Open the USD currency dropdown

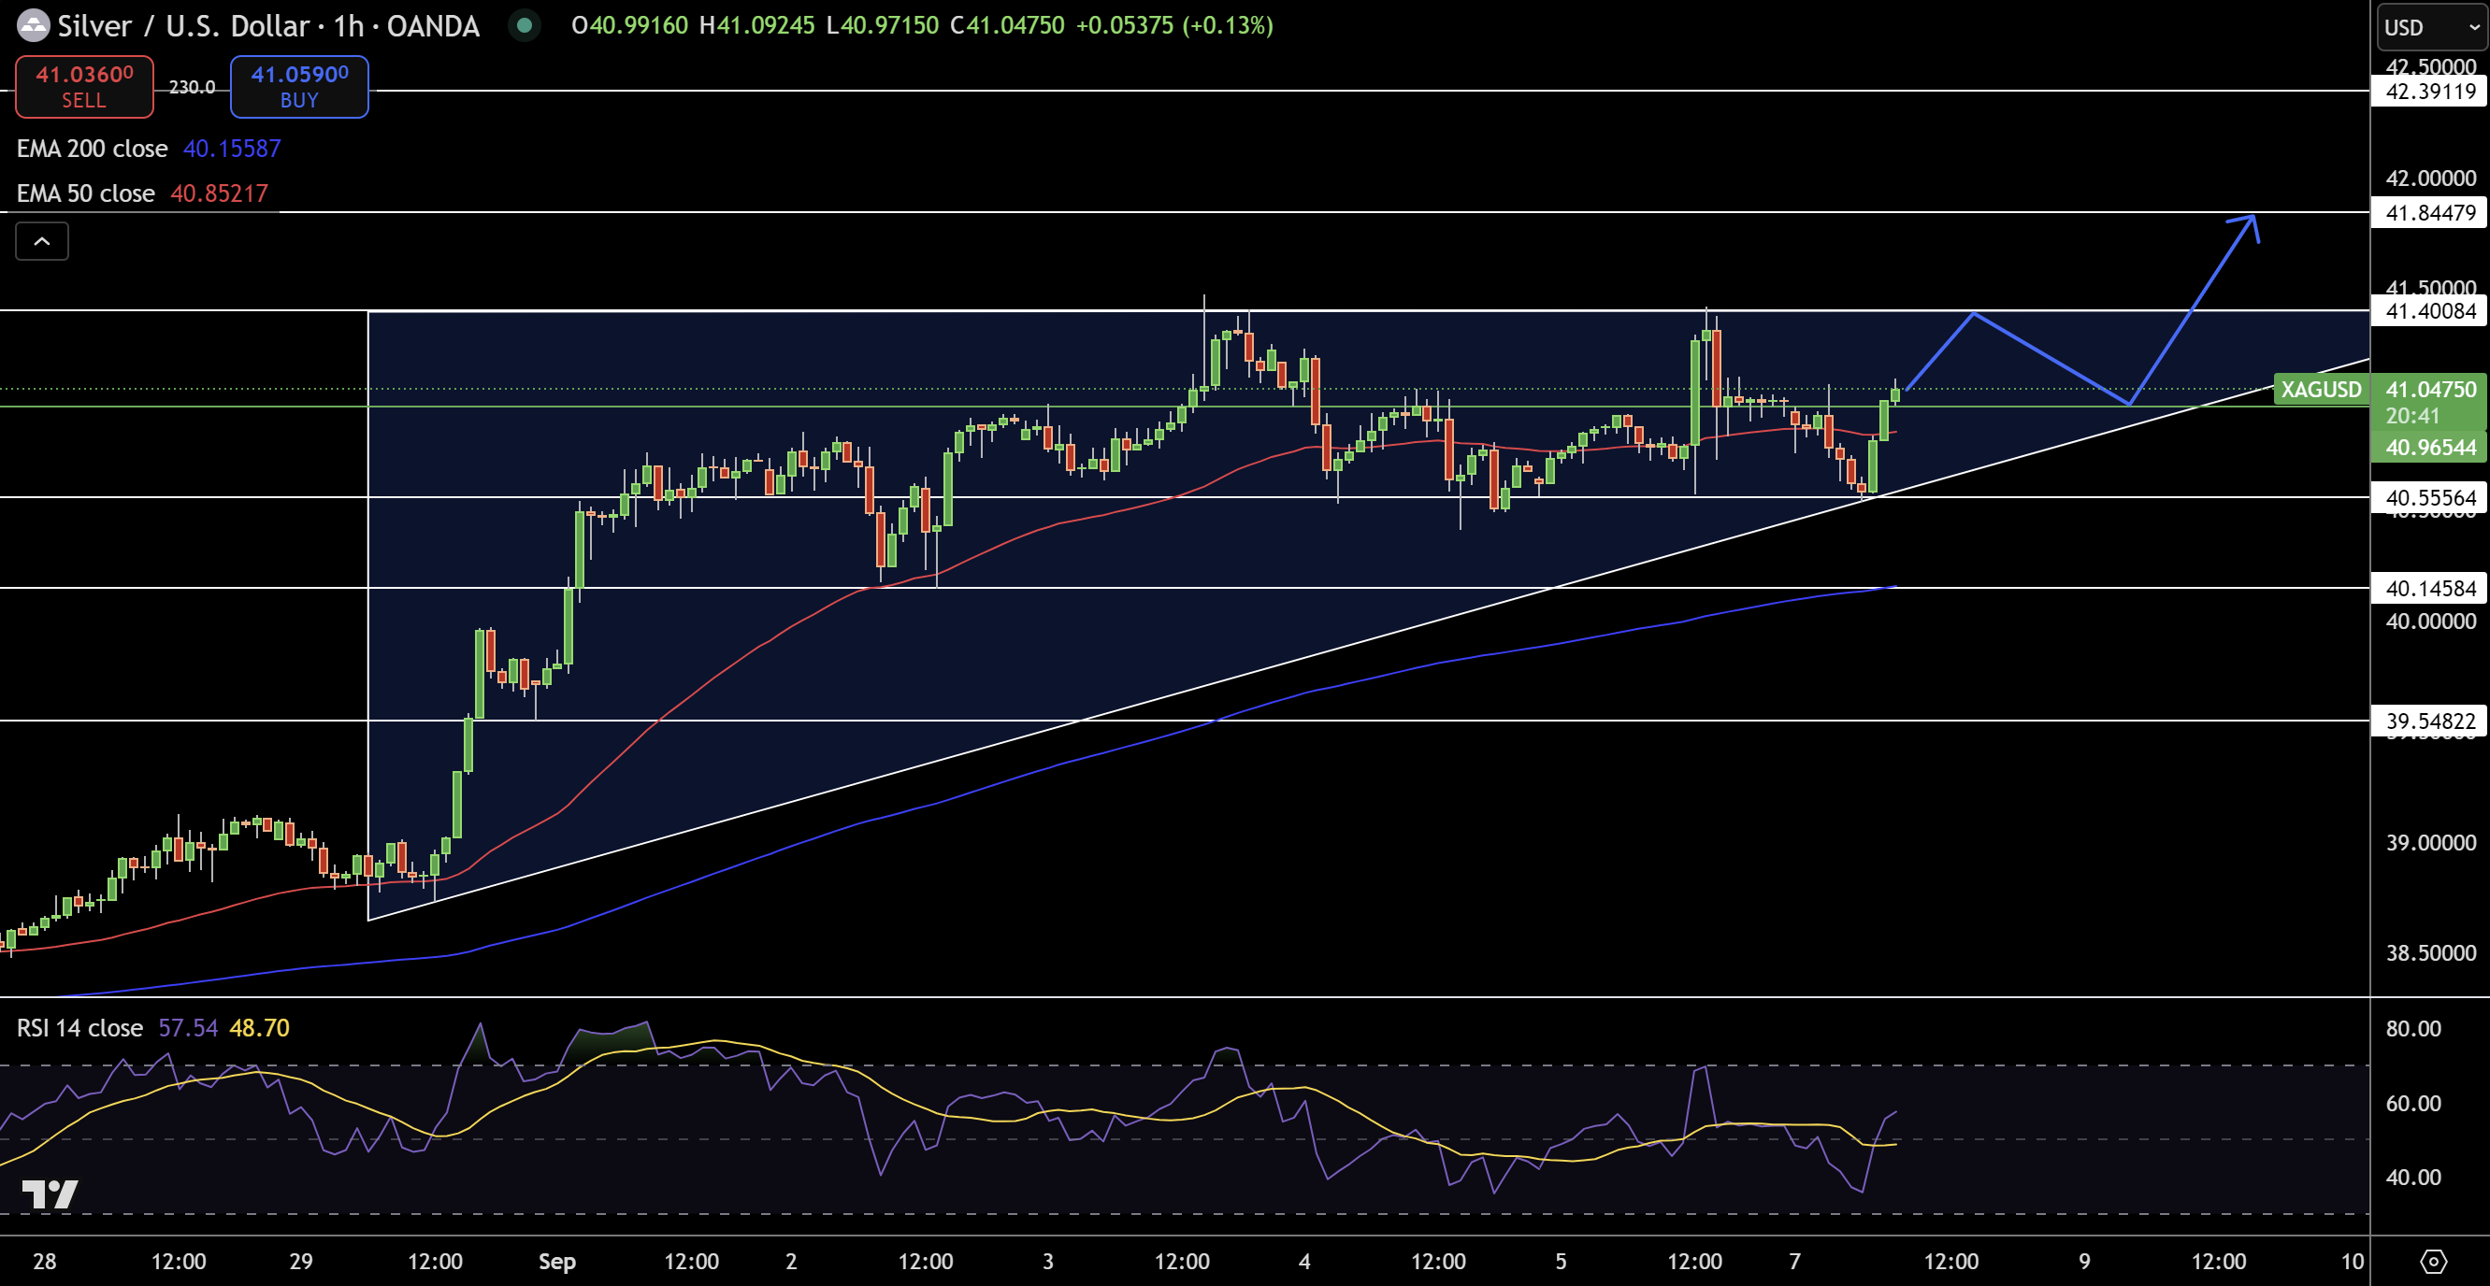click(x=2427, y=28)
